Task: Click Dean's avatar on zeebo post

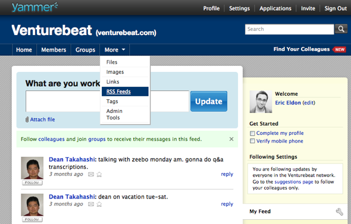Action: [x=32, y=168]
